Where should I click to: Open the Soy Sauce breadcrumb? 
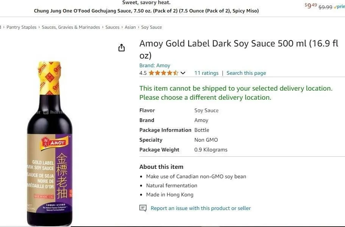point(151,27)
